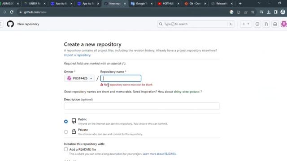The width and height of the screenshot is (287, 161).
Task: Close the New repository tab
Action: click(125, 4)
